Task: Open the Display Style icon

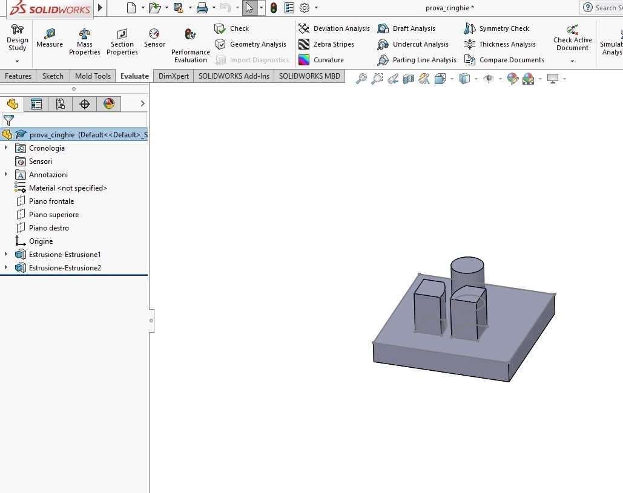Action: click(464, 79)
